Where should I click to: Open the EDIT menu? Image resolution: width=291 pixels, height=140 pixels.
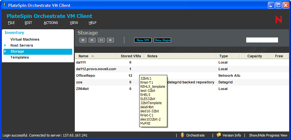(28, 23)
